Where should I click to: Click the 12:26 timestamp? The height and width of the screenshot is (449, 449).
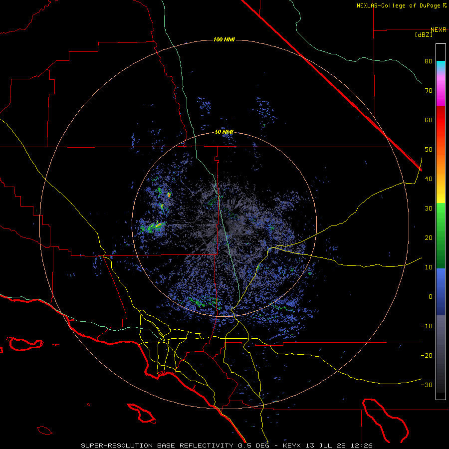coord(361,446)
